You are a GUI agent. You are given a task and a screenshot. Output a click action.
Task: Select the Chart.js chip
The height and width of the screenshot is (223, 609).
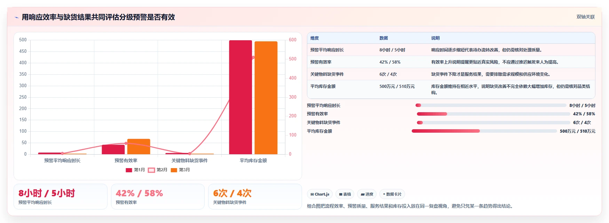coord(320,194)
